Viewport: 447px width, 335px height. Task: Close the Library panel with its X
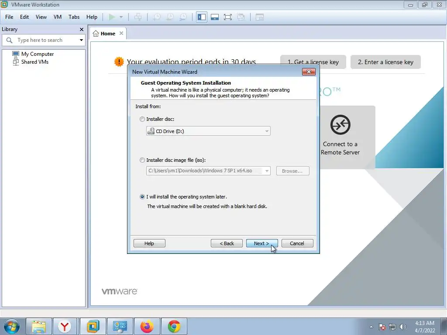82,29
